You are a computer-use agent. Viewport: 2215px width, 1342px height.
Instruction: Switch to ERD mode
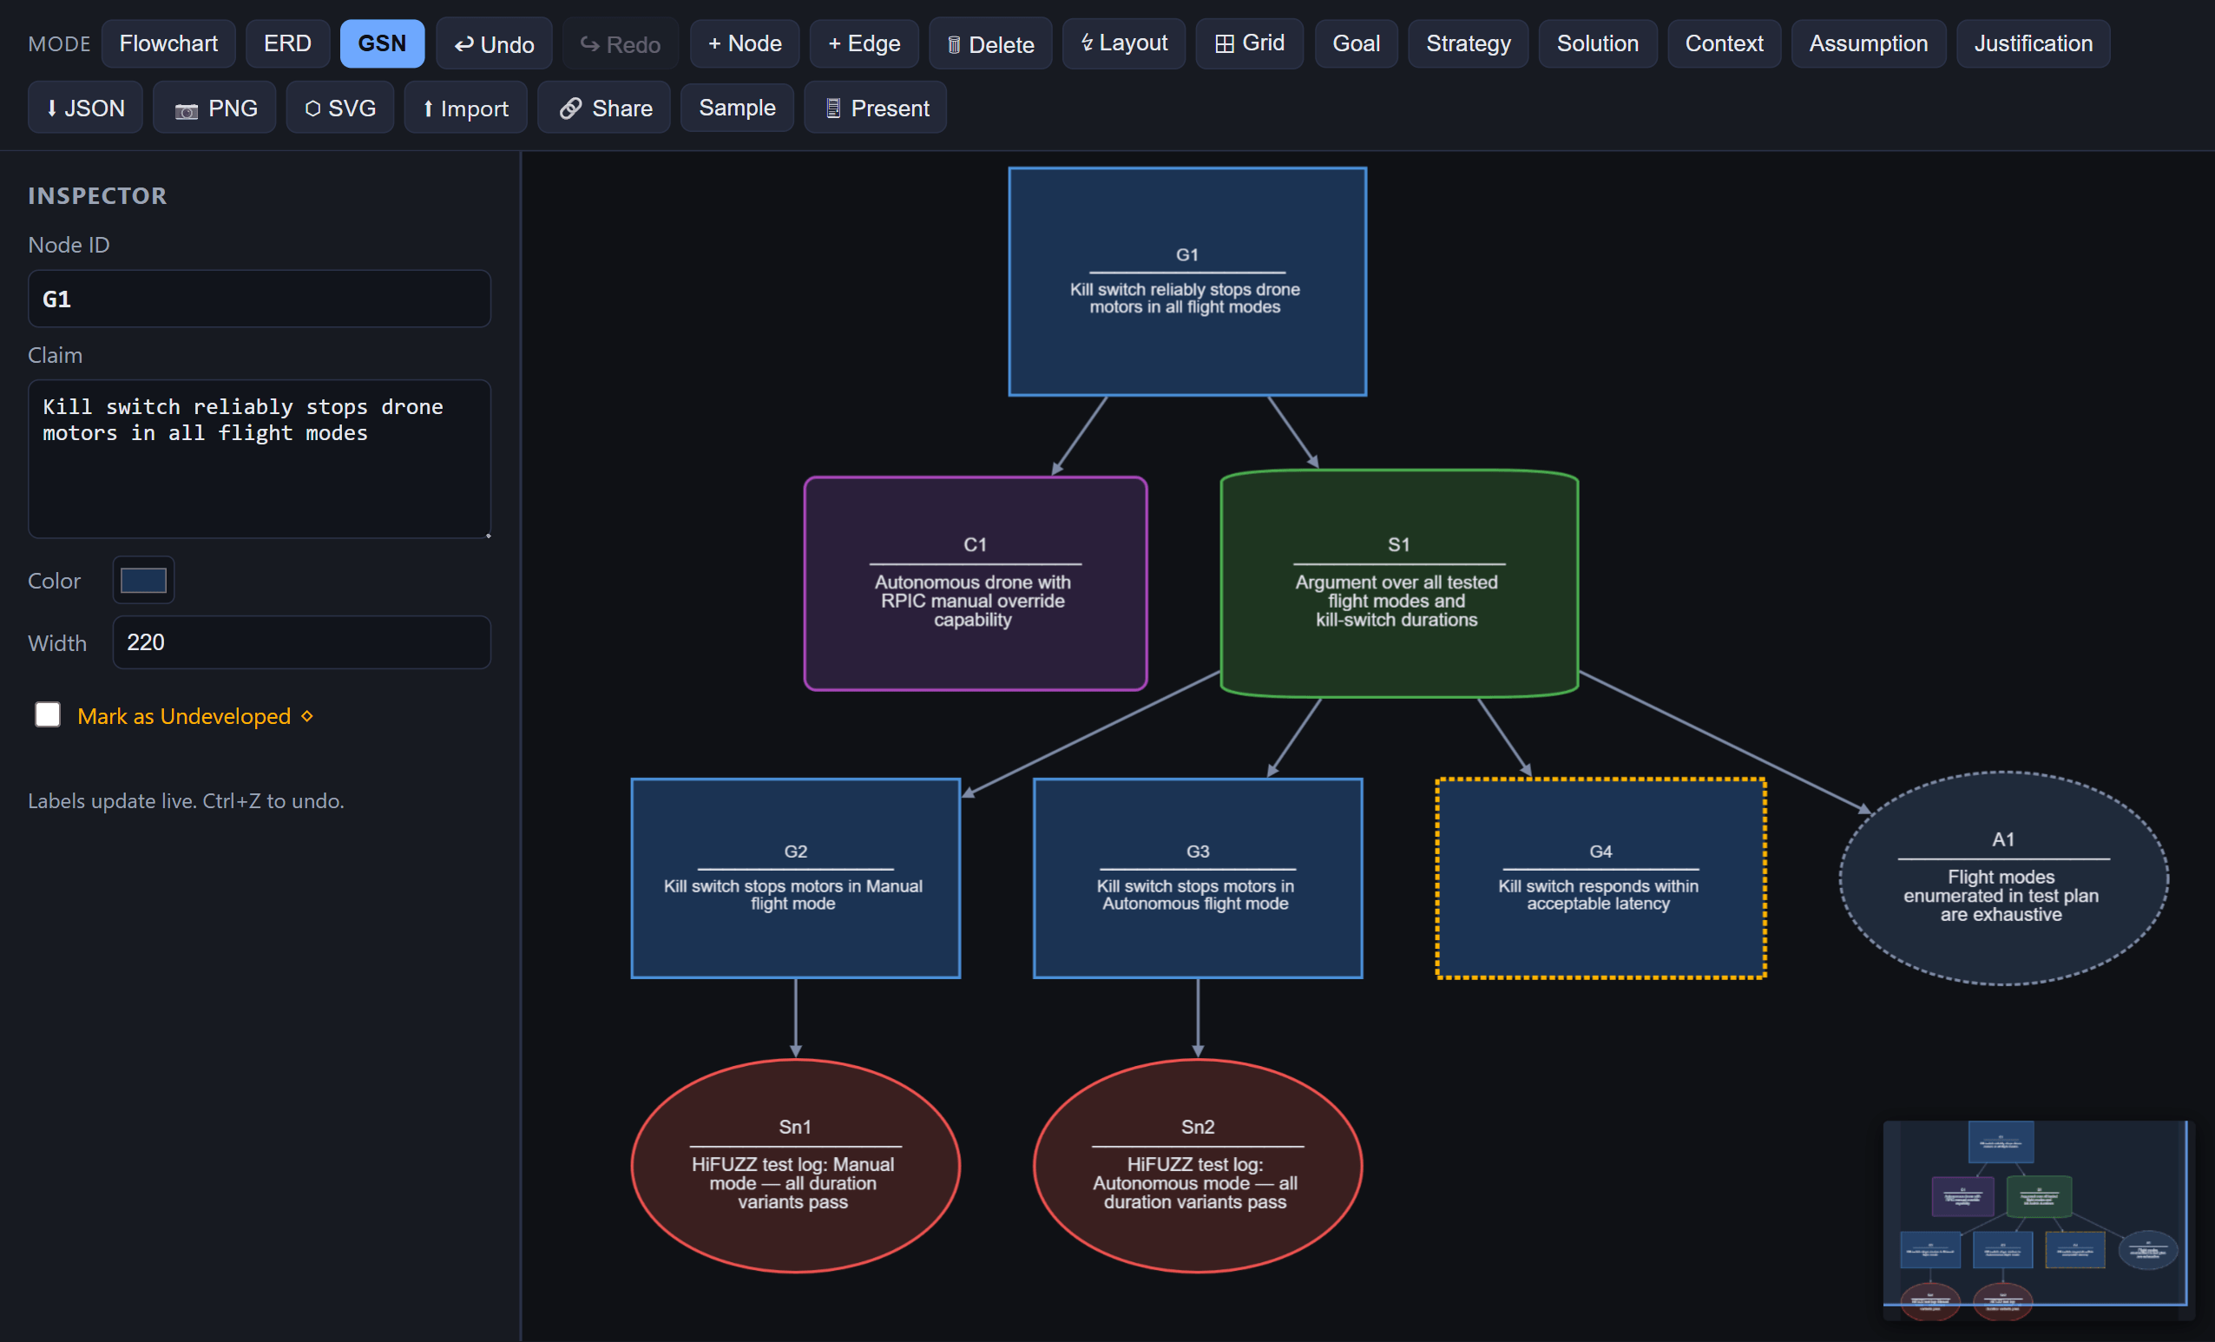click(x=287, y=43)
